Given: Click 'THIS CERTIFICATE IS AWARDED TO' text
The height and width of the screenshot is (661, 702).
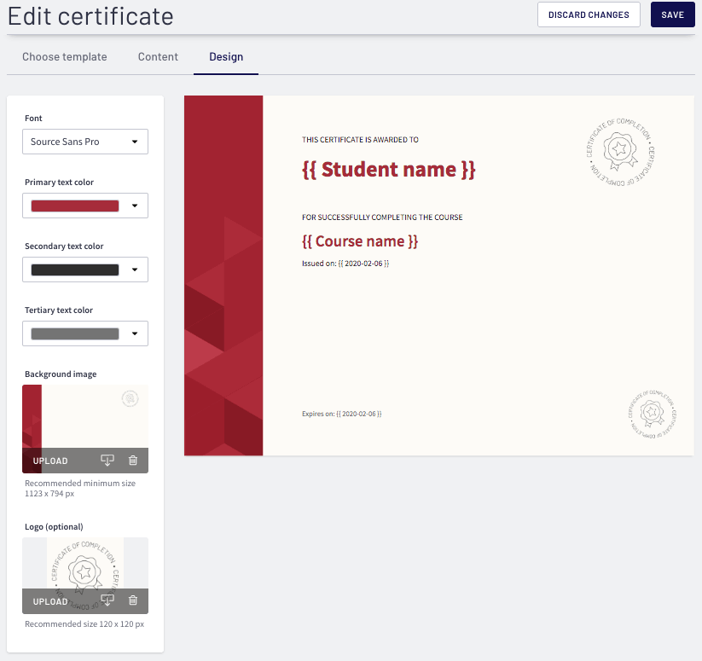Looking at the screenshot, I should coord(360,140).
